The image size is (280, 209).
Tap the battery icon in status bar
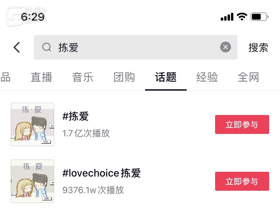point(259,17)
